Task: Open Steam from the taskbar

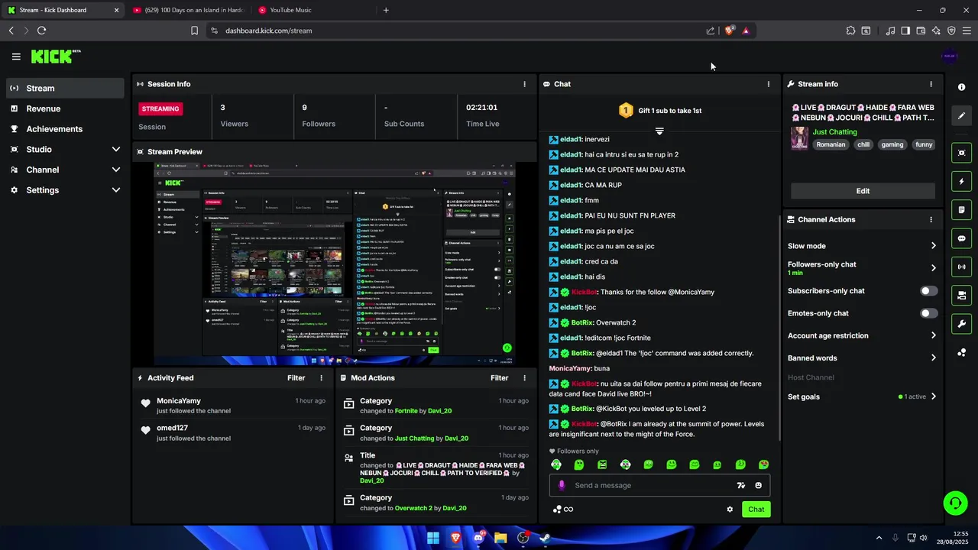Action: pos(545,538)
